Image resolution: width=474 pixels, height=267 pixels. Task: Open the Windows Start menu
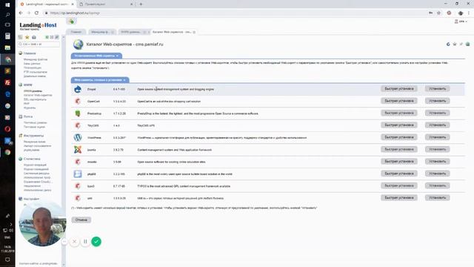(7, 5)
